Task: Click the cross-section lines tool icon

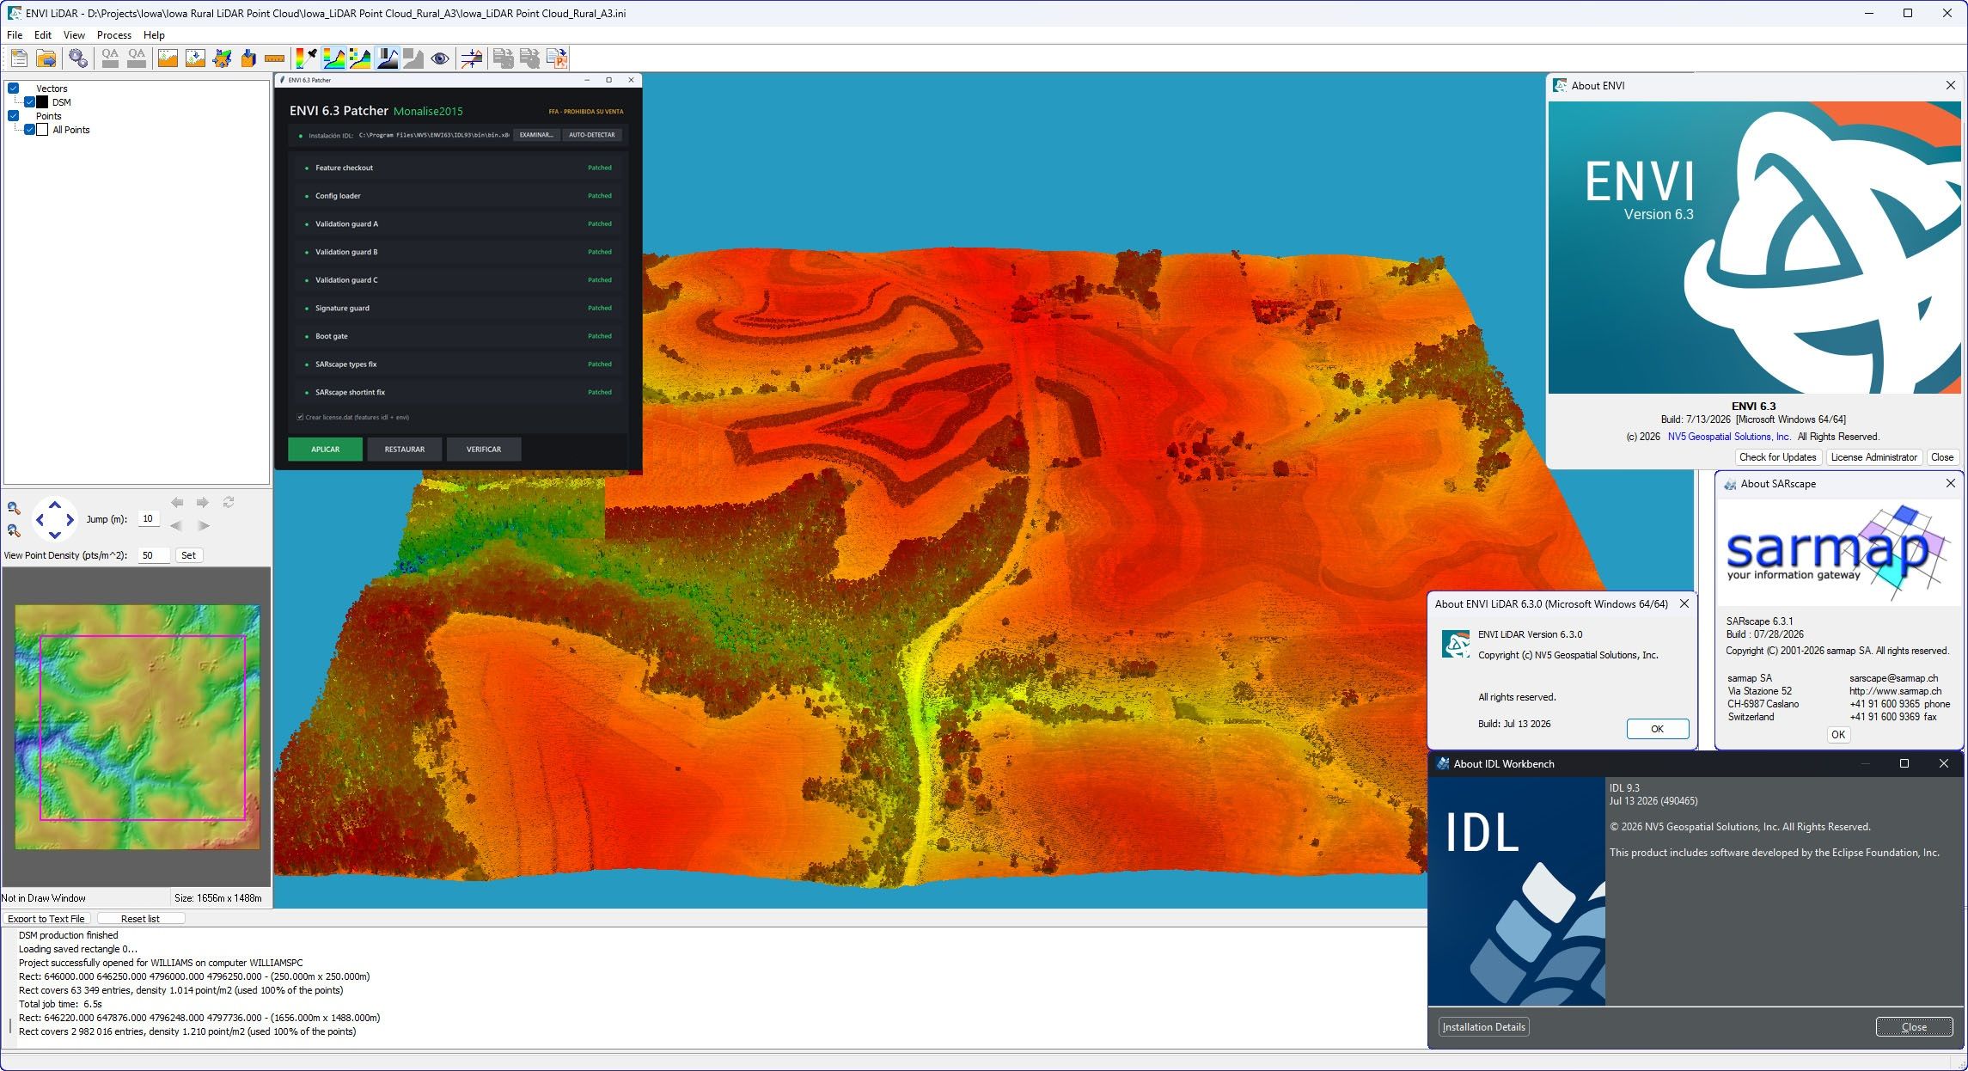Action: pos(471,58)
